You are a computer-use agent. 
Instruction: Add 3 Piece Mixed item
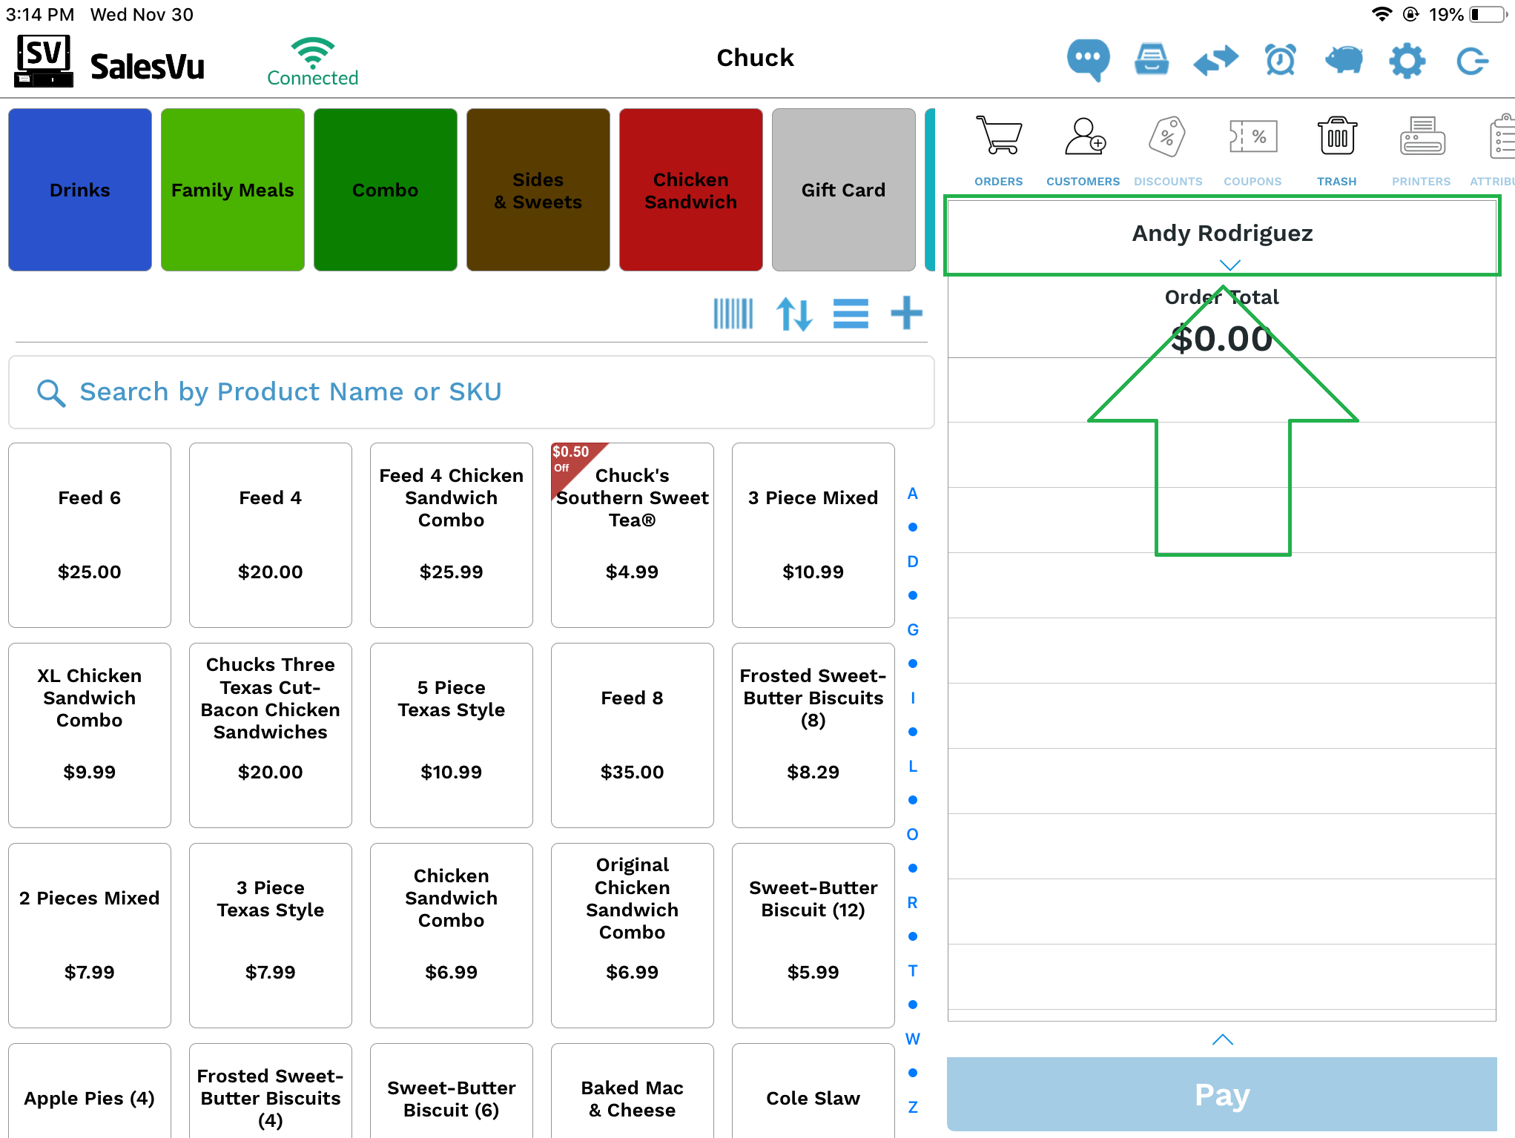pyautogui.click(x=813, y=535)
